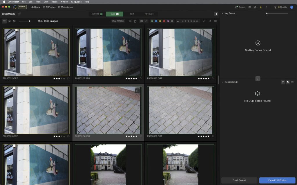This screenshot has height=185, width=297.
Task: Click the yellow lightning bolt icon
Action: pyautogui.click(x=261, y=7)
